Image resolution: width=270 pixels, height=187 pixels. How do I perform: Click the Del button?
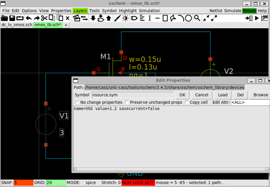pyautogui.click(x=240, y=95)
